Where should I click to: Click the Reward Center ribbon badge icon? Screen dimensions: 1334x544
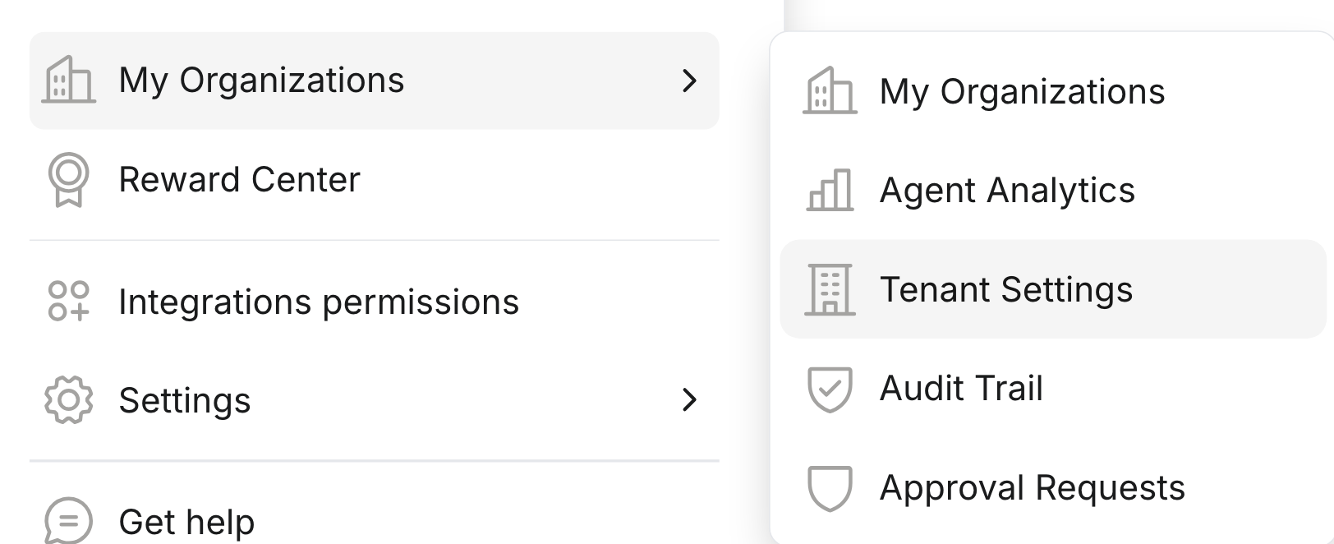point(68,179)
